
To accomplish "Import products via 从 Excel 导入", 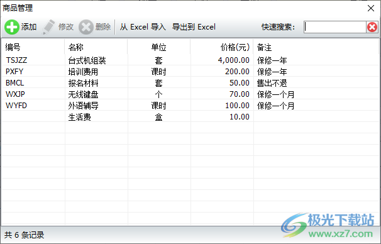I will click(x=143, y=27).
